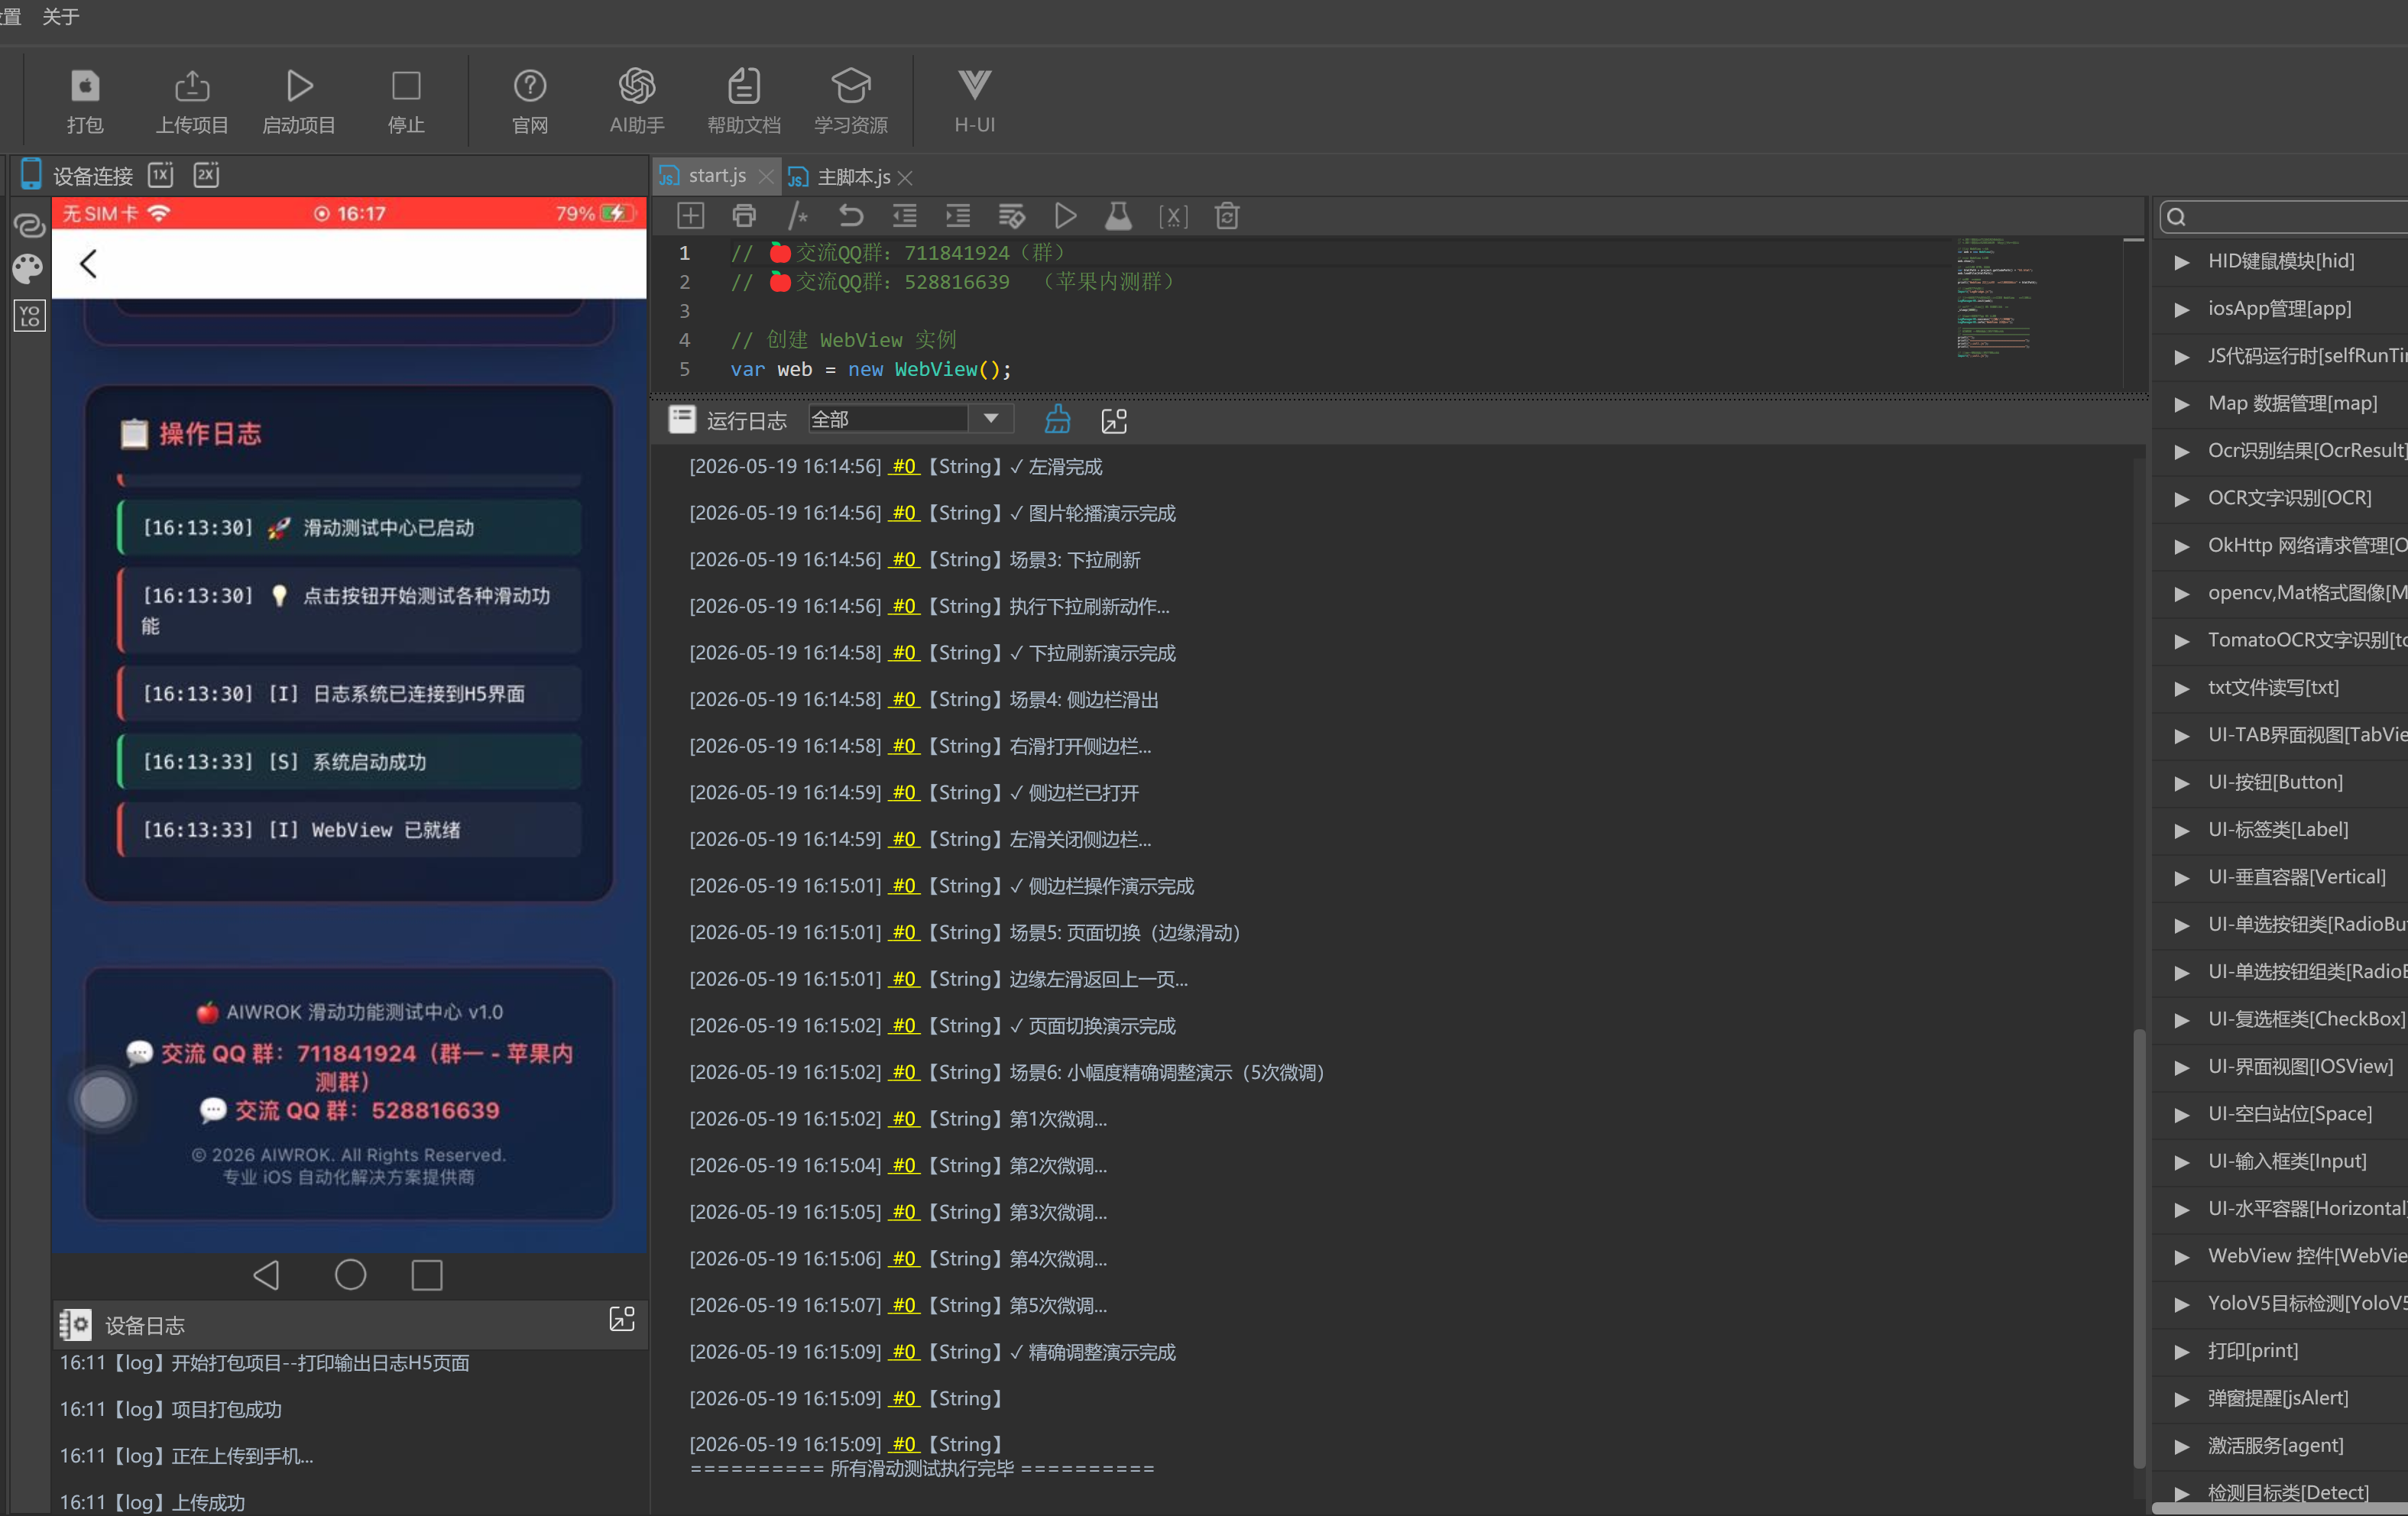Clear run log with the broom icon
2408x1516 pixels.
pos(1058,420)
